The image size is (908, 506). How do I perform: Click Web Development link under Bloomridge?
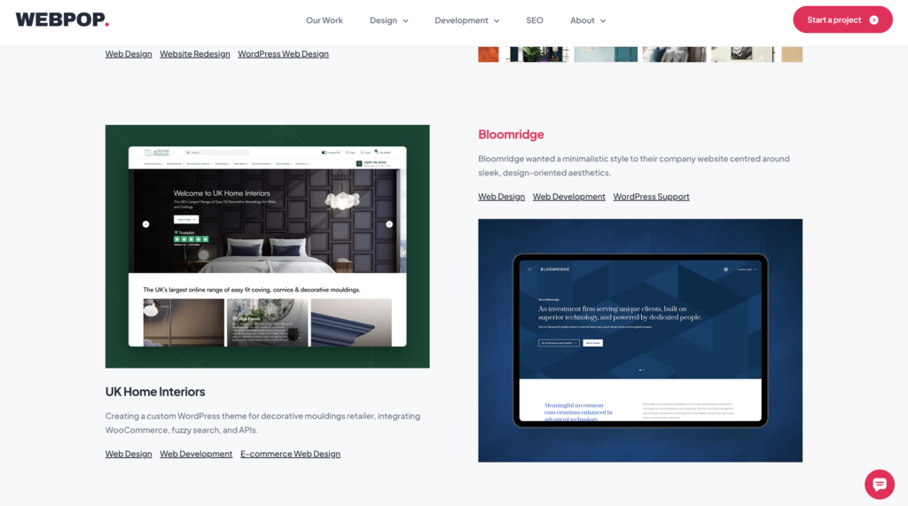568,196
